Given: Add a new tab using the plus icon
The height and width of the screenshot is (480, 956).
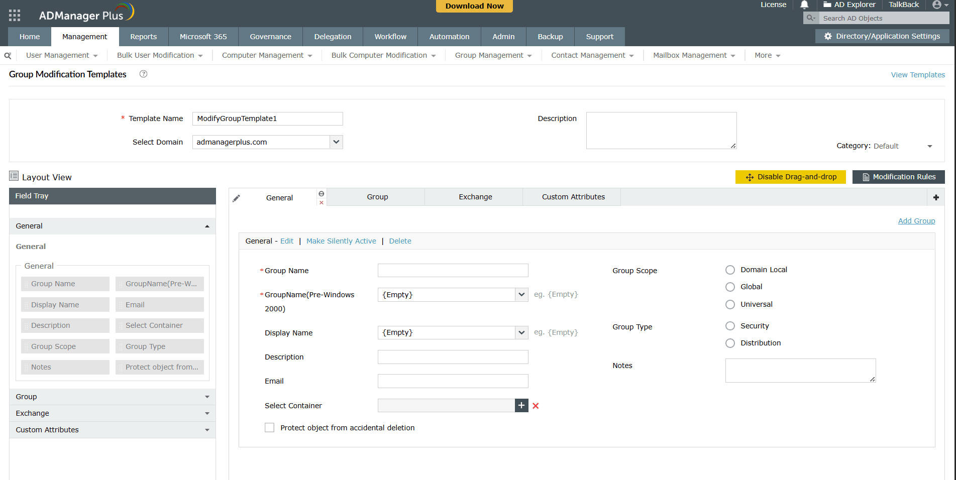Looking at the screenshot, I should point(936,197).
